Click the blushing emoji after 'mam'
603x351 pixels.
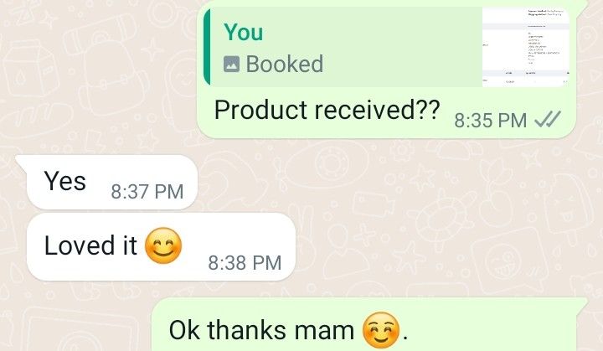tap(382, 330)
